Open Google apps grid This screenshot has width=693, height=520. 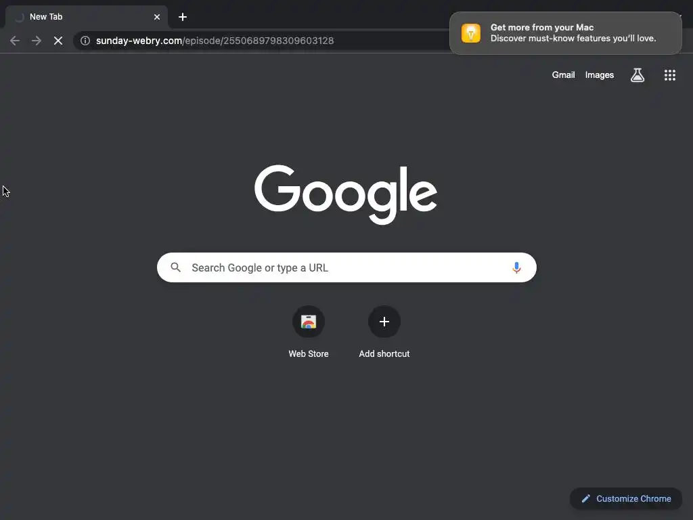[669, 75]
